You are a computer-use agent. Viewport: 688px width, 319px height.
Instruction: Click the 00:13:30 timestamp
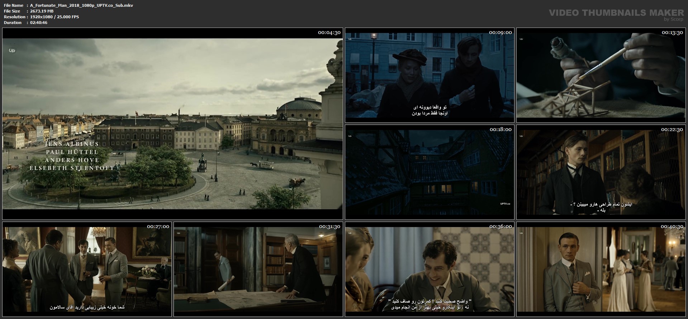[x=672, y=33]
